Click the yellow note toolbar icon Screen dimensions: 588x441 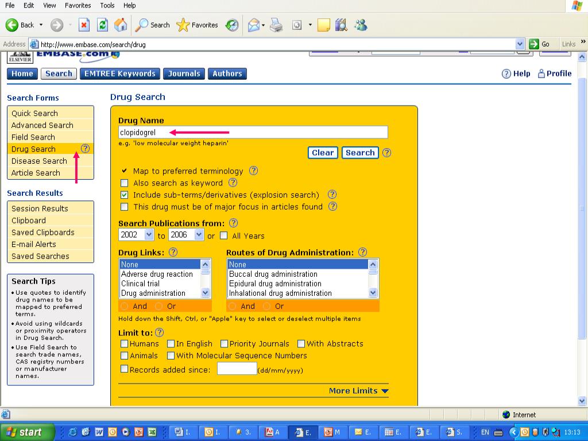tap(323, 25)
